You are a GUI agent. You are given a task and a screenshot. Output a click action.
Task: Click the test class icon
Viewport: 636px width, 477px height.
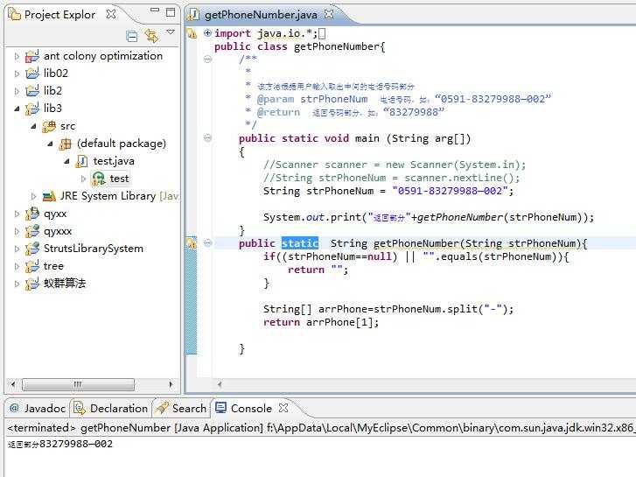(99, 179)
